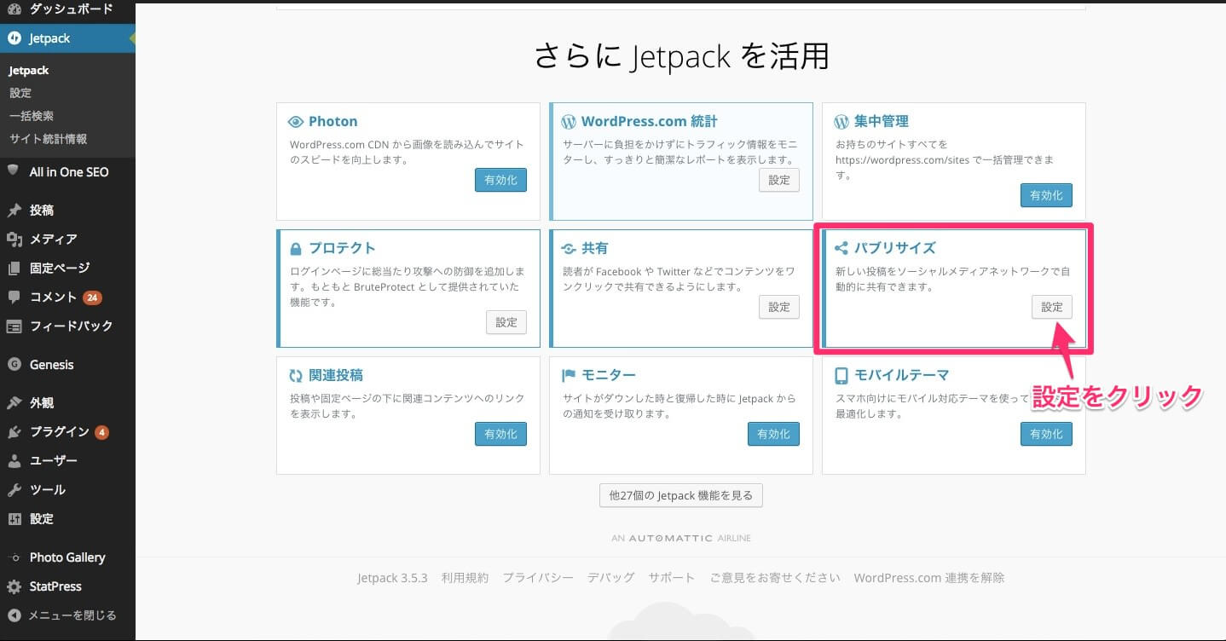Click 設定 on the パブリサイズ card
Image resolution: width=1226 pixels, height=641 pixels.
click(x=1052, y=307)
